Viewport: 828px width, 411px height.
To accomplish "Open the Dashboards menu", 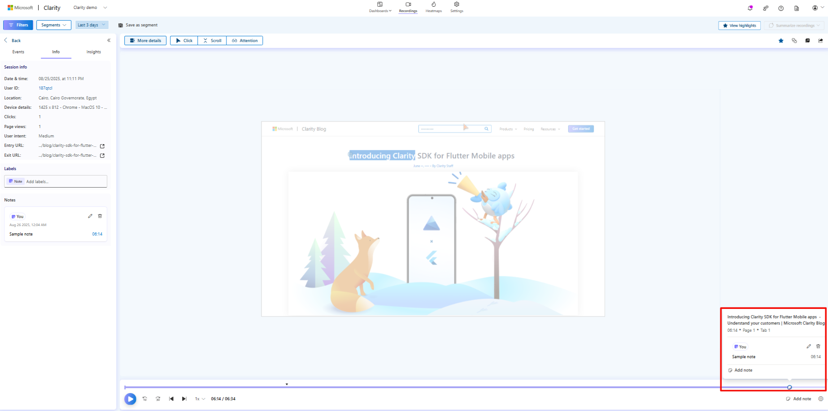I will click(379, 7).
